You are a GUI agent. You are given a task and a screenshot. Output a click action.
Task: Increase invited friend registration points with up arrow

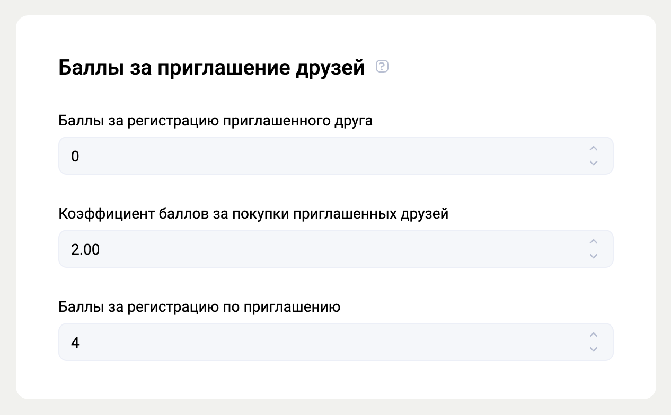pos(594,149)
